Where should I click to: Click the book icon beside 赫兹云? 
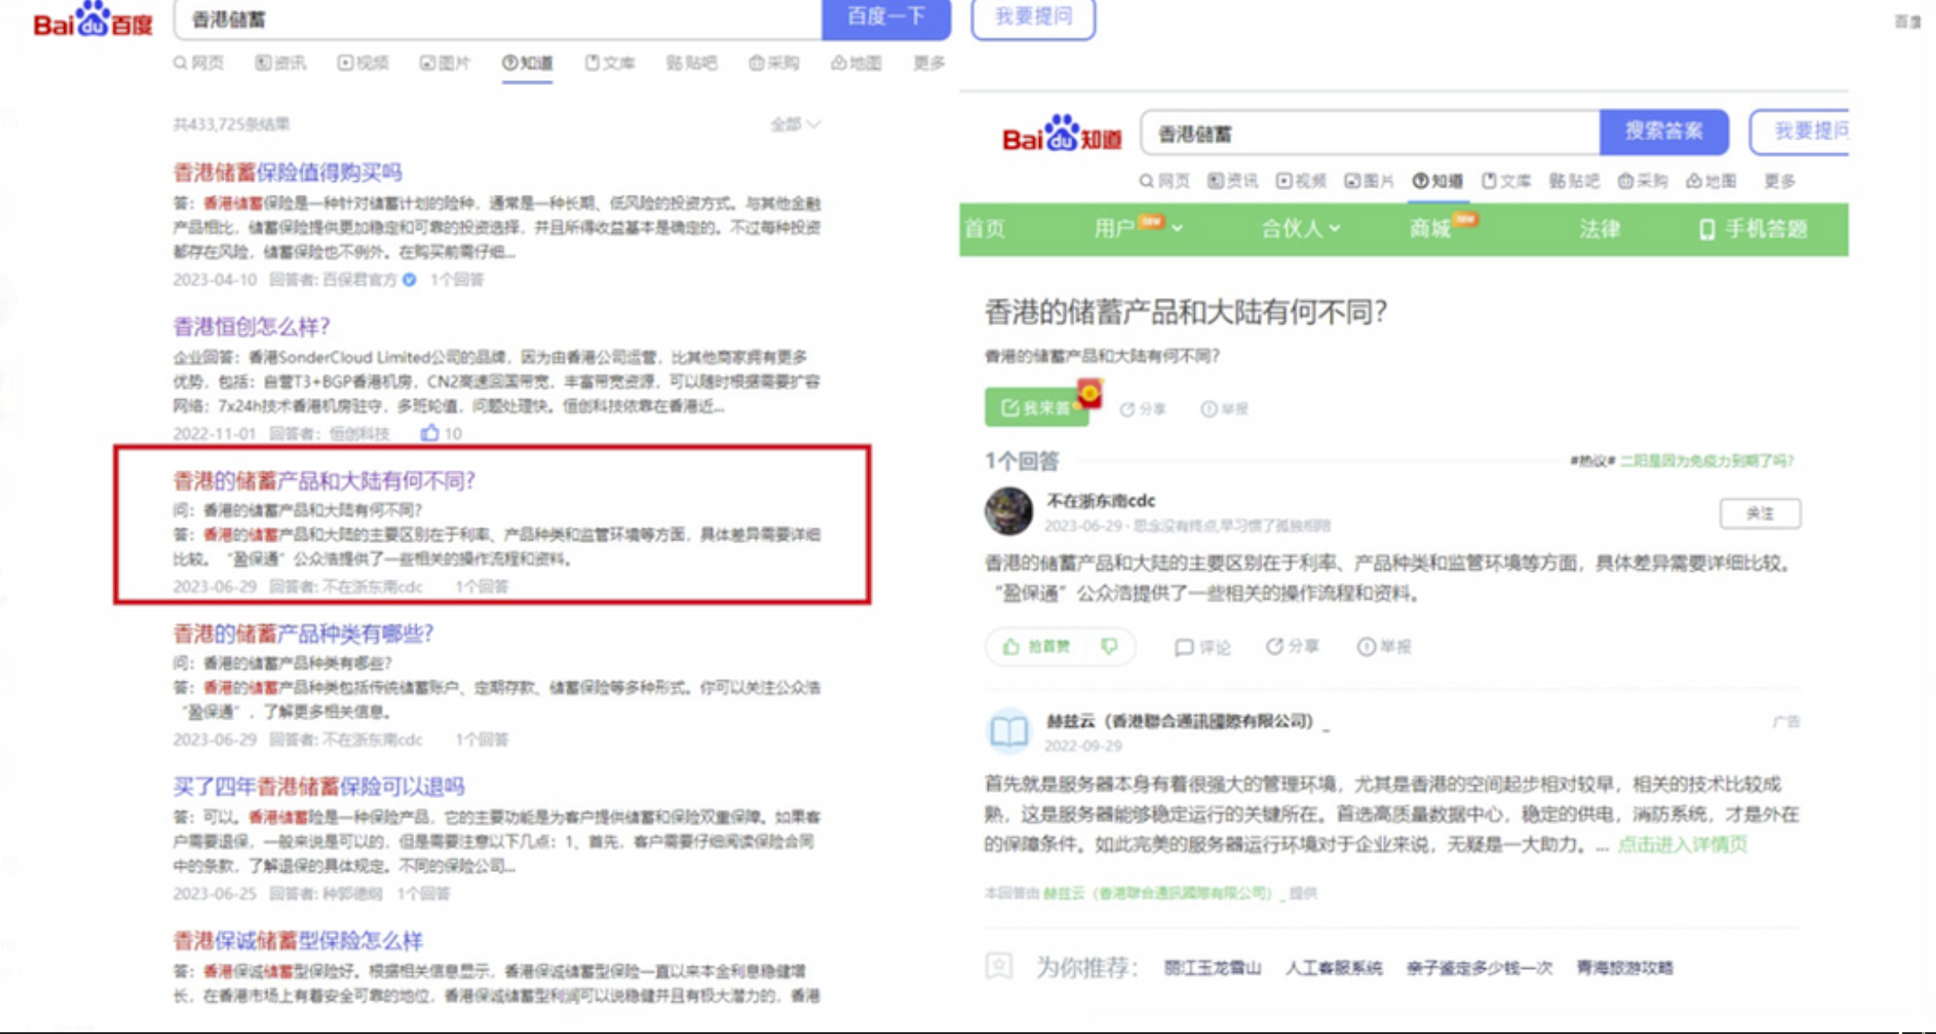(x=1008, y=731)
